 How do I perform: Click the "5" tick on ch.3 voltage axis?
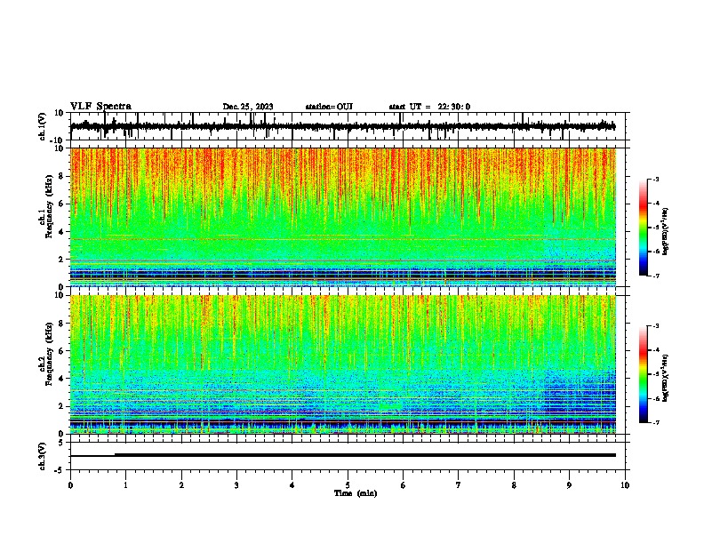click(61, 443)
